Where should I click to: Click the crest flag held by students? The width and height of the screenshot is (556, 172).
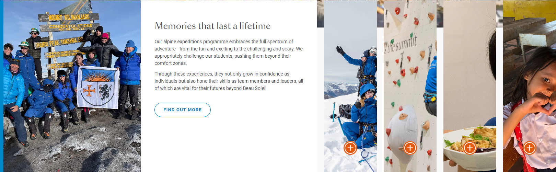[x=97, y=88]
